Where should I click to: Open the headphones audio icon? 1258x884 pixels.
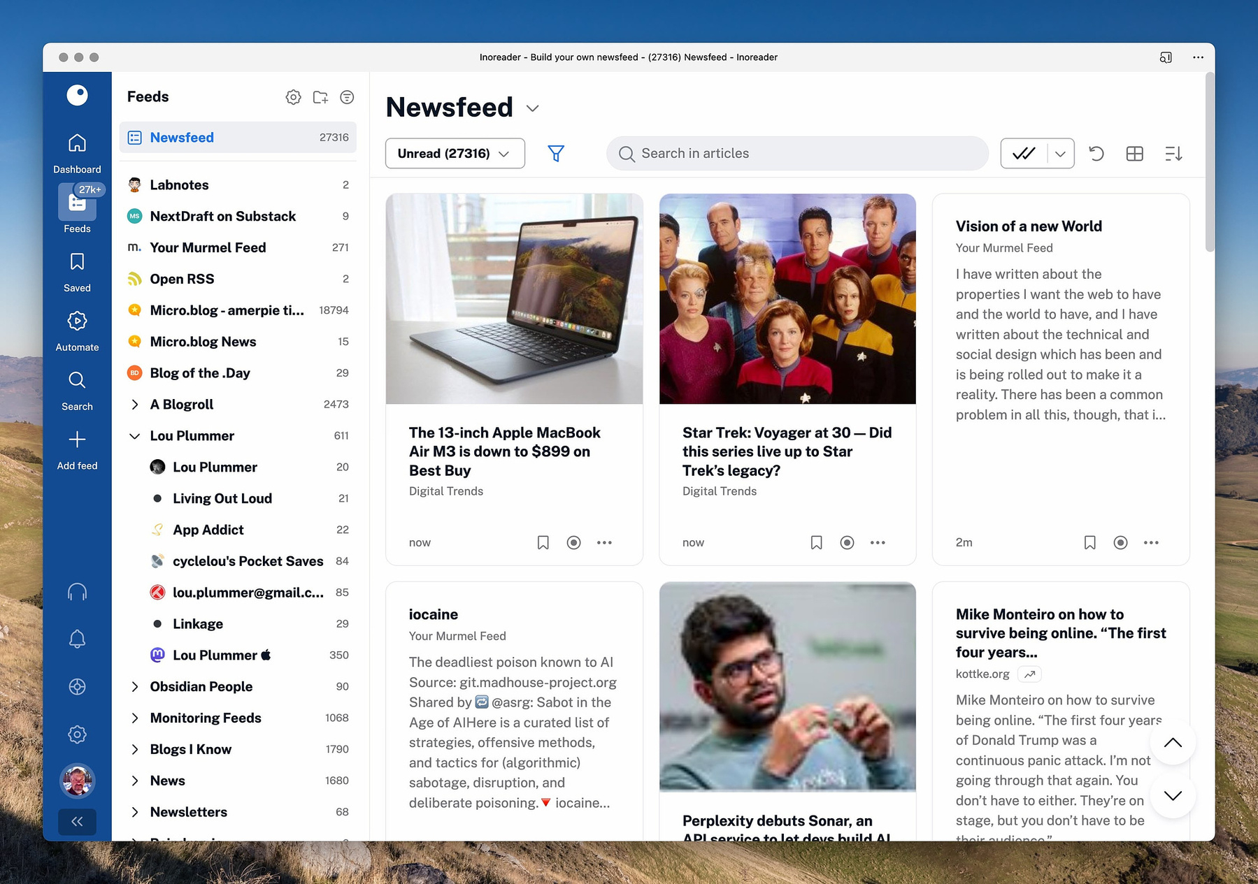[x=77, y=592]
